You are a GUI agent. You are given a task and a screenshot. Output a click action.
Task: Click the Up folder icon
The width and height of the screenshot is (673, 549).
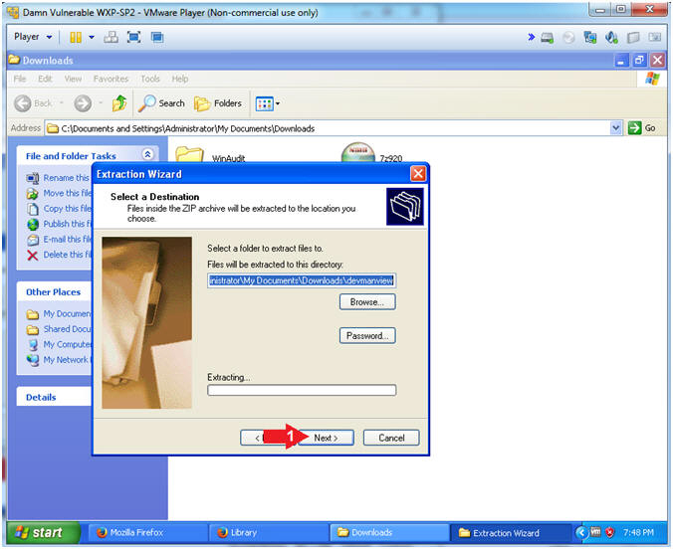119,103
